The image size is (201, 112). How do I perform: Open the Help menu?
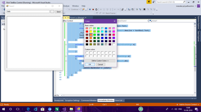83,6
